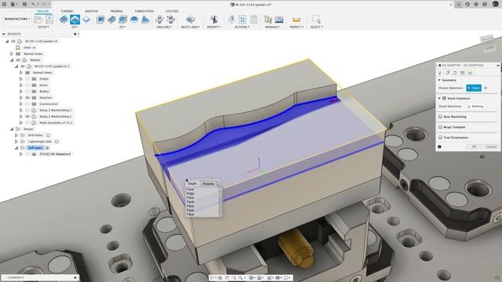
Task: Click the dome-shaped 3D toolpath icon
Action: click(134, 20)
